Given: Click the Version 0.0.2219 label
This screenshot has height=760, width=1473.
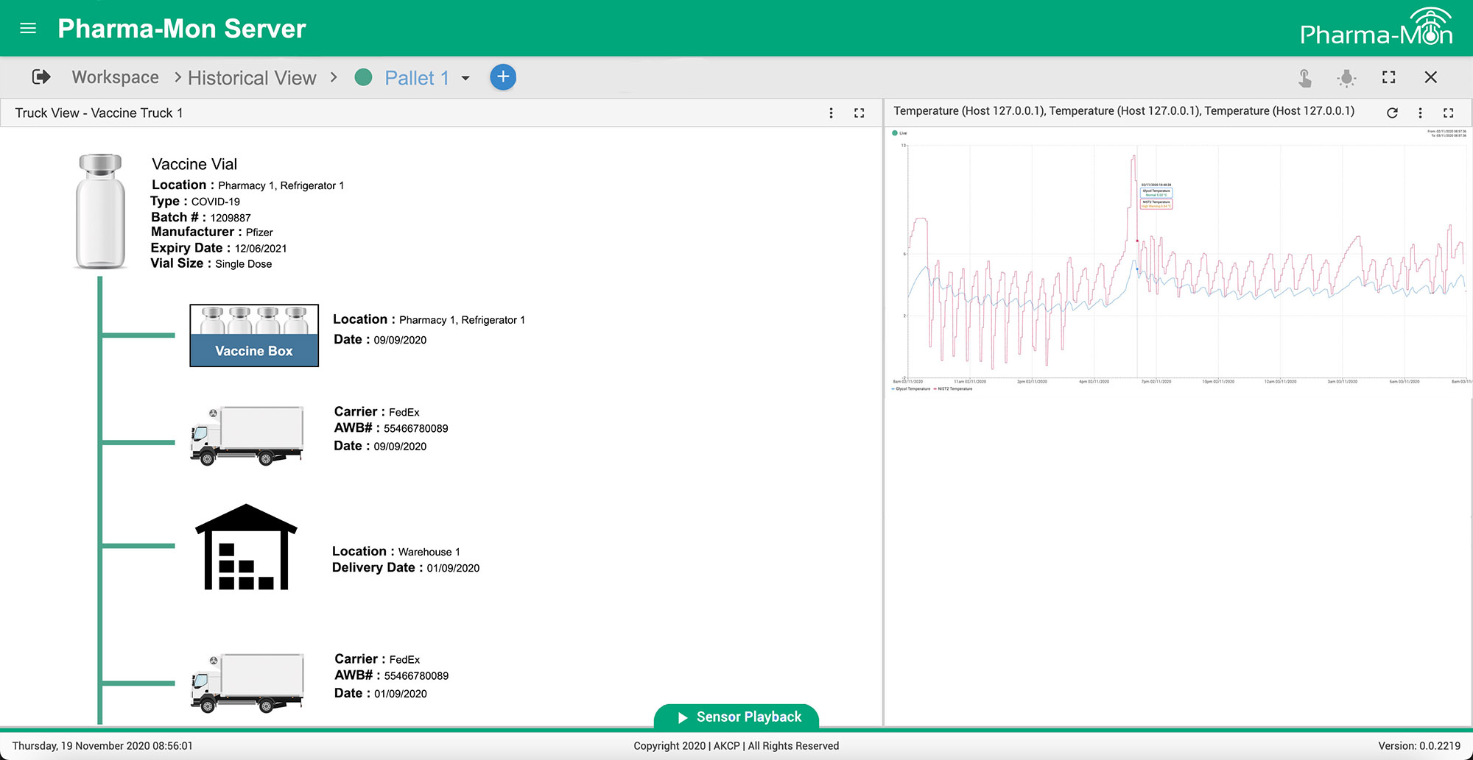Looking at the screenshot, I should 1419,746.
